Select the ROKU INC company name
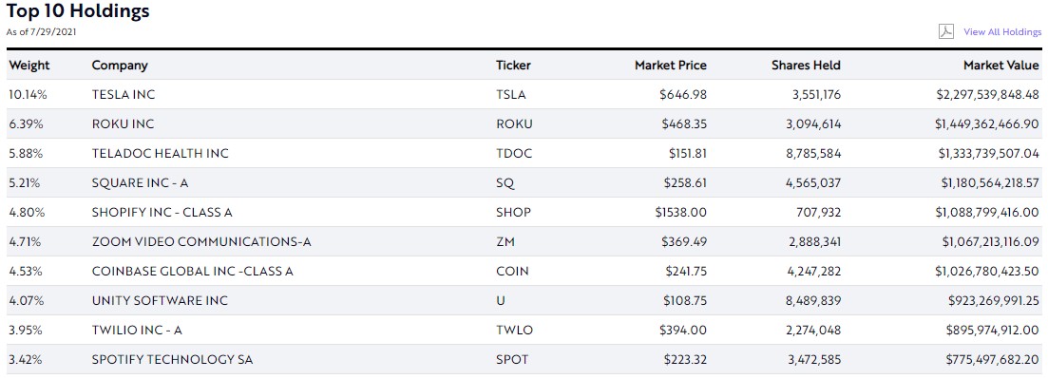 [x=123, y=124]
